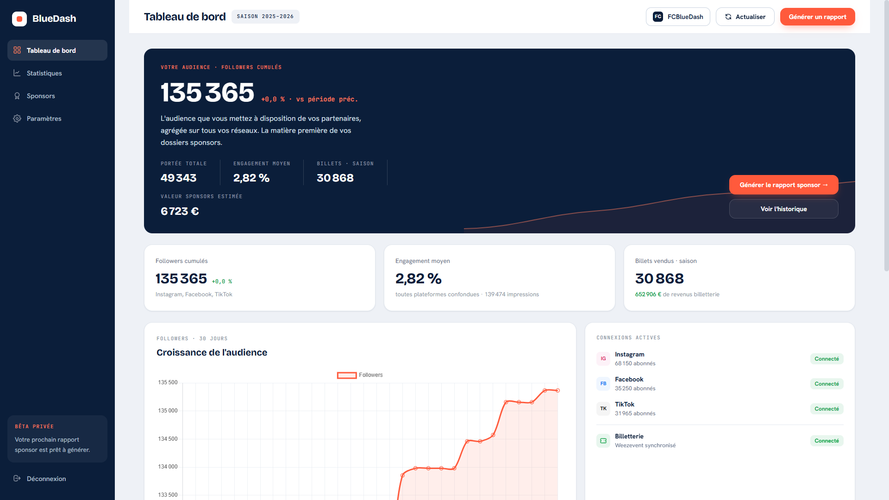Screen dimensions: 889x500
Task: Click the TikTok TK connection icon
Action: coord(603,409)
